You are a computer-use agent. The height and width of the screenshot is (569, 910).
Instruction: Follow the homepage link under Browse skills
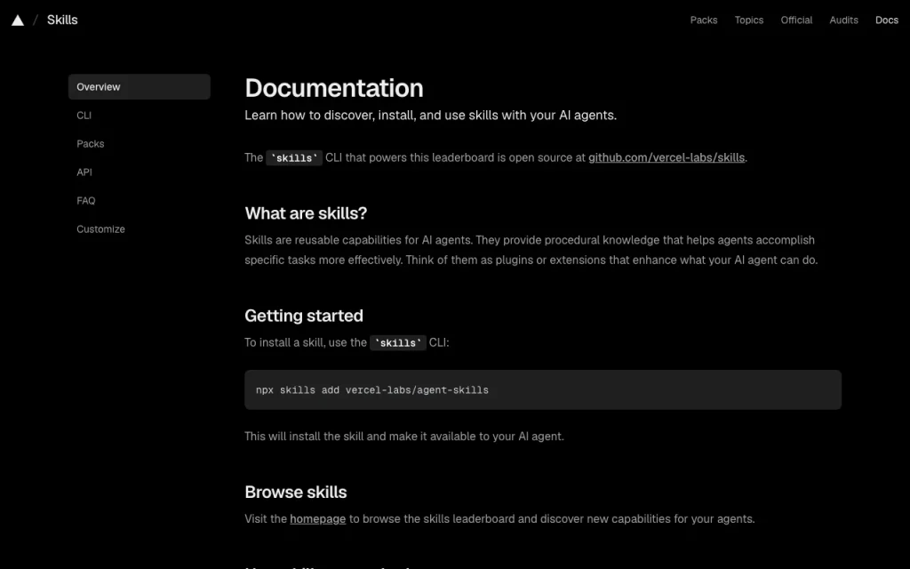click(x=317, y=518)
